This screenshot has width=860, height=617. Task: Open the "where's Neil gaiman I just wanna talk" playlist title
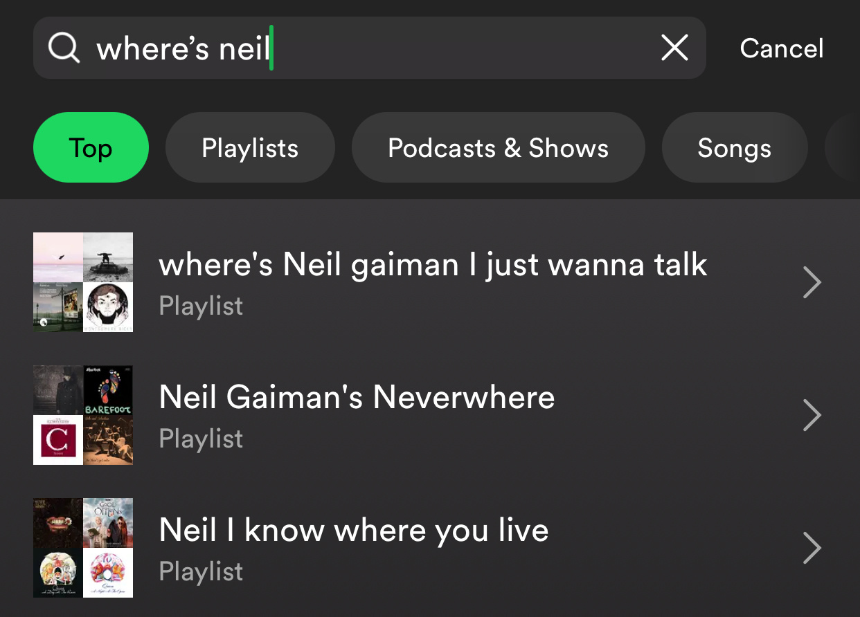(x=433, y=265)
